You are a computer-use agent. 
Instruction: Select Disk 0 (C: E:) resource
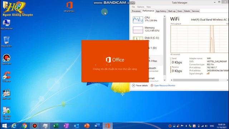point(147,38)
